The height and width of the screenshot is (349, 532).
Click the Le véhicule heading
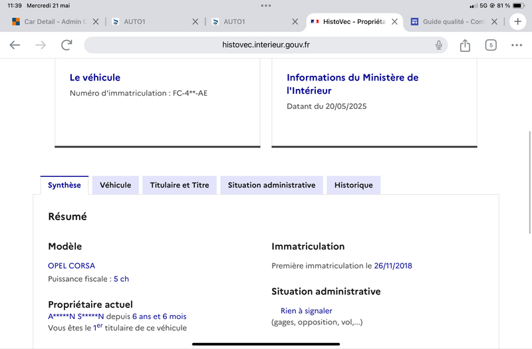tap(95, 78)
